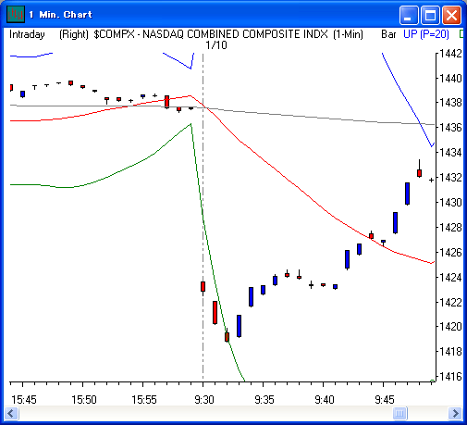467x425 pixels.
Task: Click the Bar chart type label
Action: click(x=388, y=34)
